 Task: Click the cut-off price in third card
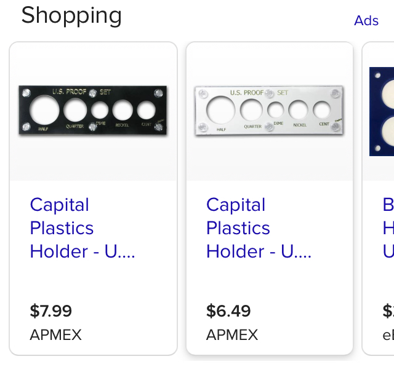[388, 311]
